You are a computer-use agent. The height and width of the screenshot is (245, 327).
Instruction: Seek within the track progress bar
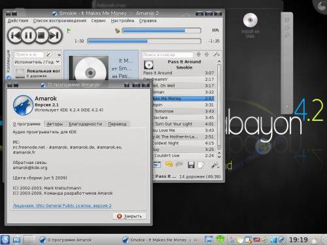point(144,41)
